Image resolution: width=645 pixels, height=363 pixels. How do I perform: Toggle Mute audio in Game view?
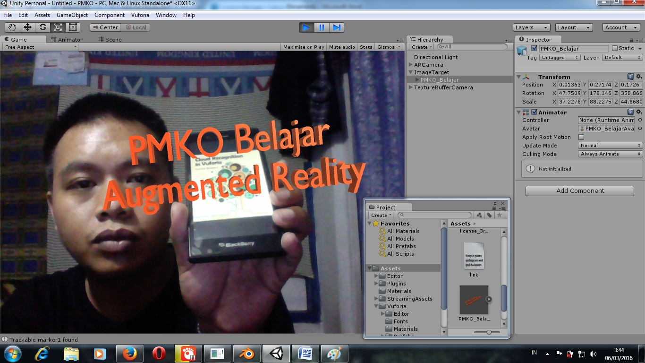point(342,47)
